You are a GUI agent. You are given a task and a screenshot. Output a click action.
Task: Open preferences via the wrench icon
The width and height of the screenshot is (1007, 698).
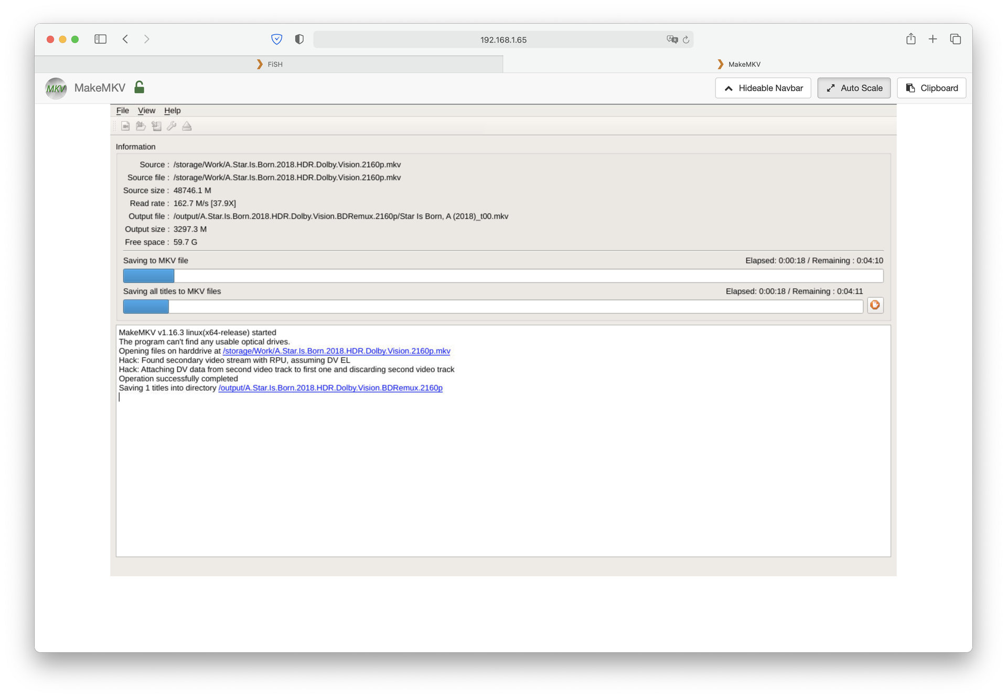click(x=172, y=126)
